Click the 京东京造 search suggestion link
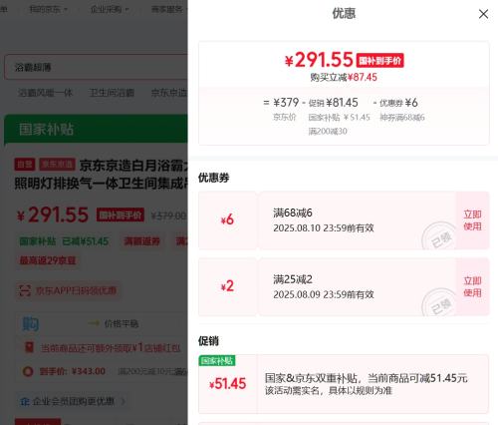 (x=169, y=93)
